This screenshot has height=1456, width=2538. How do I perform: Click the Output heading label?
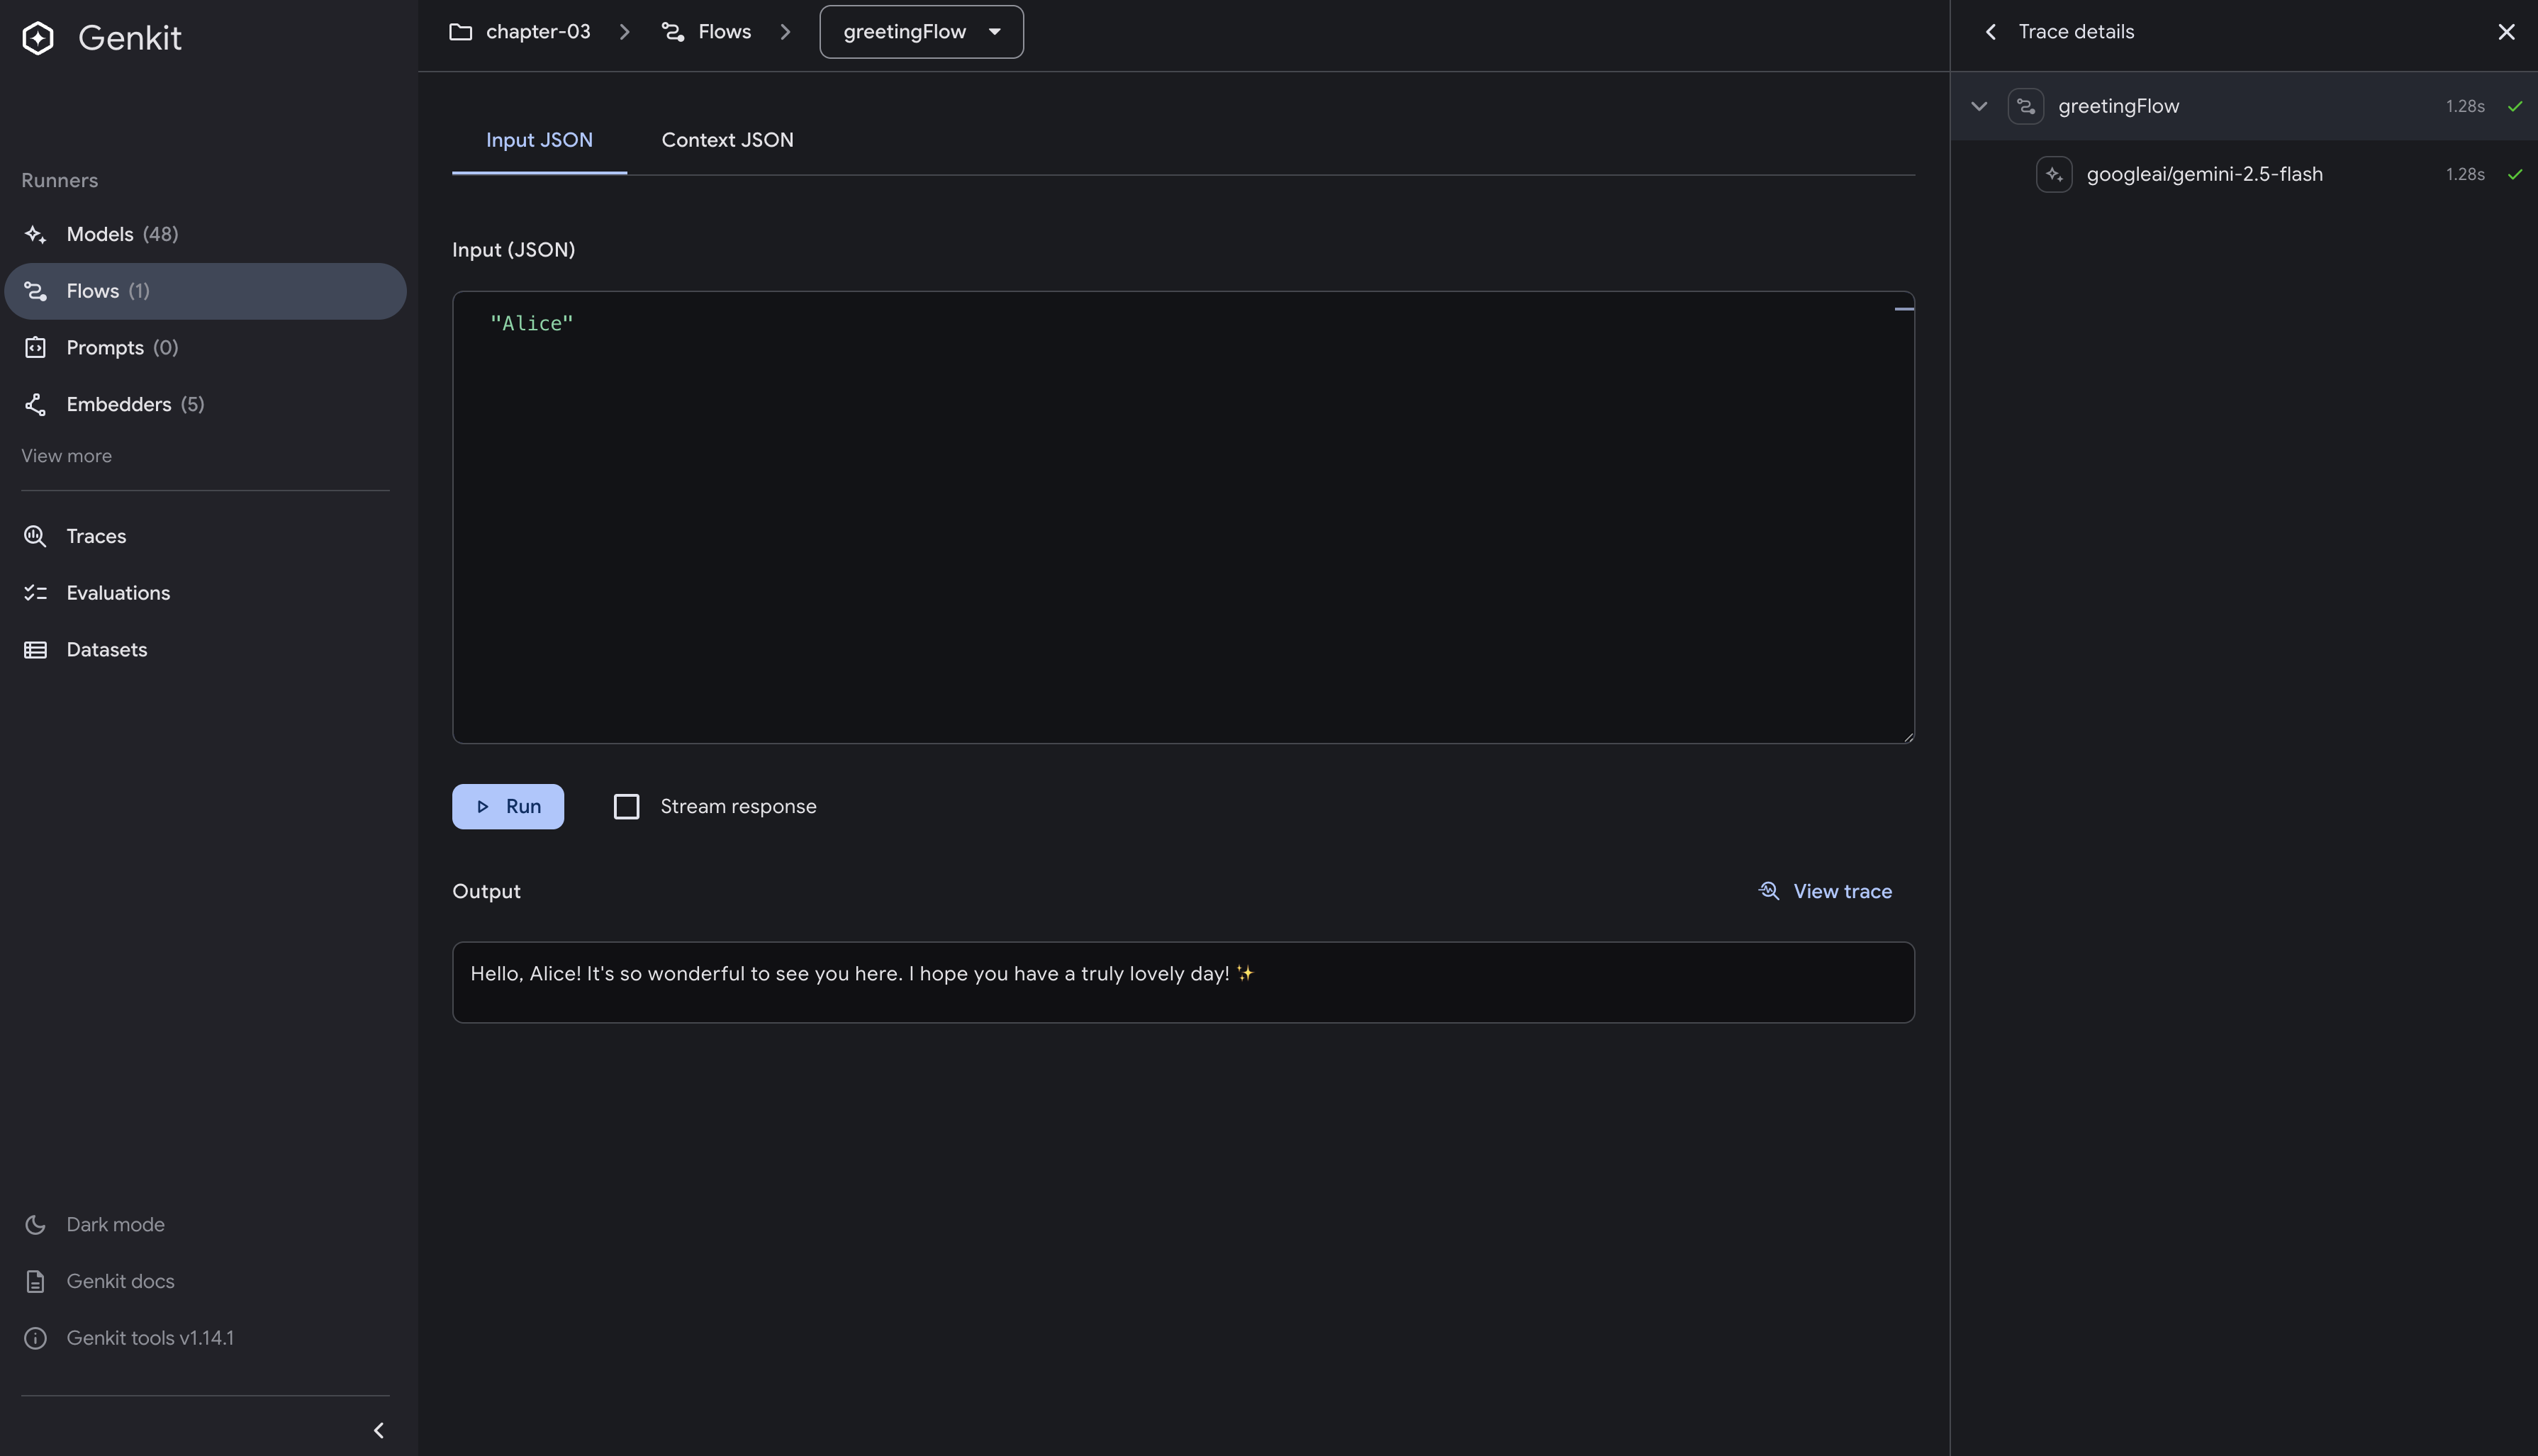tap(486, 892)
